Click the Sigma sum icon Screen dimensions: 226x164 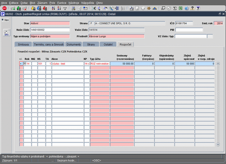(175, 8)
